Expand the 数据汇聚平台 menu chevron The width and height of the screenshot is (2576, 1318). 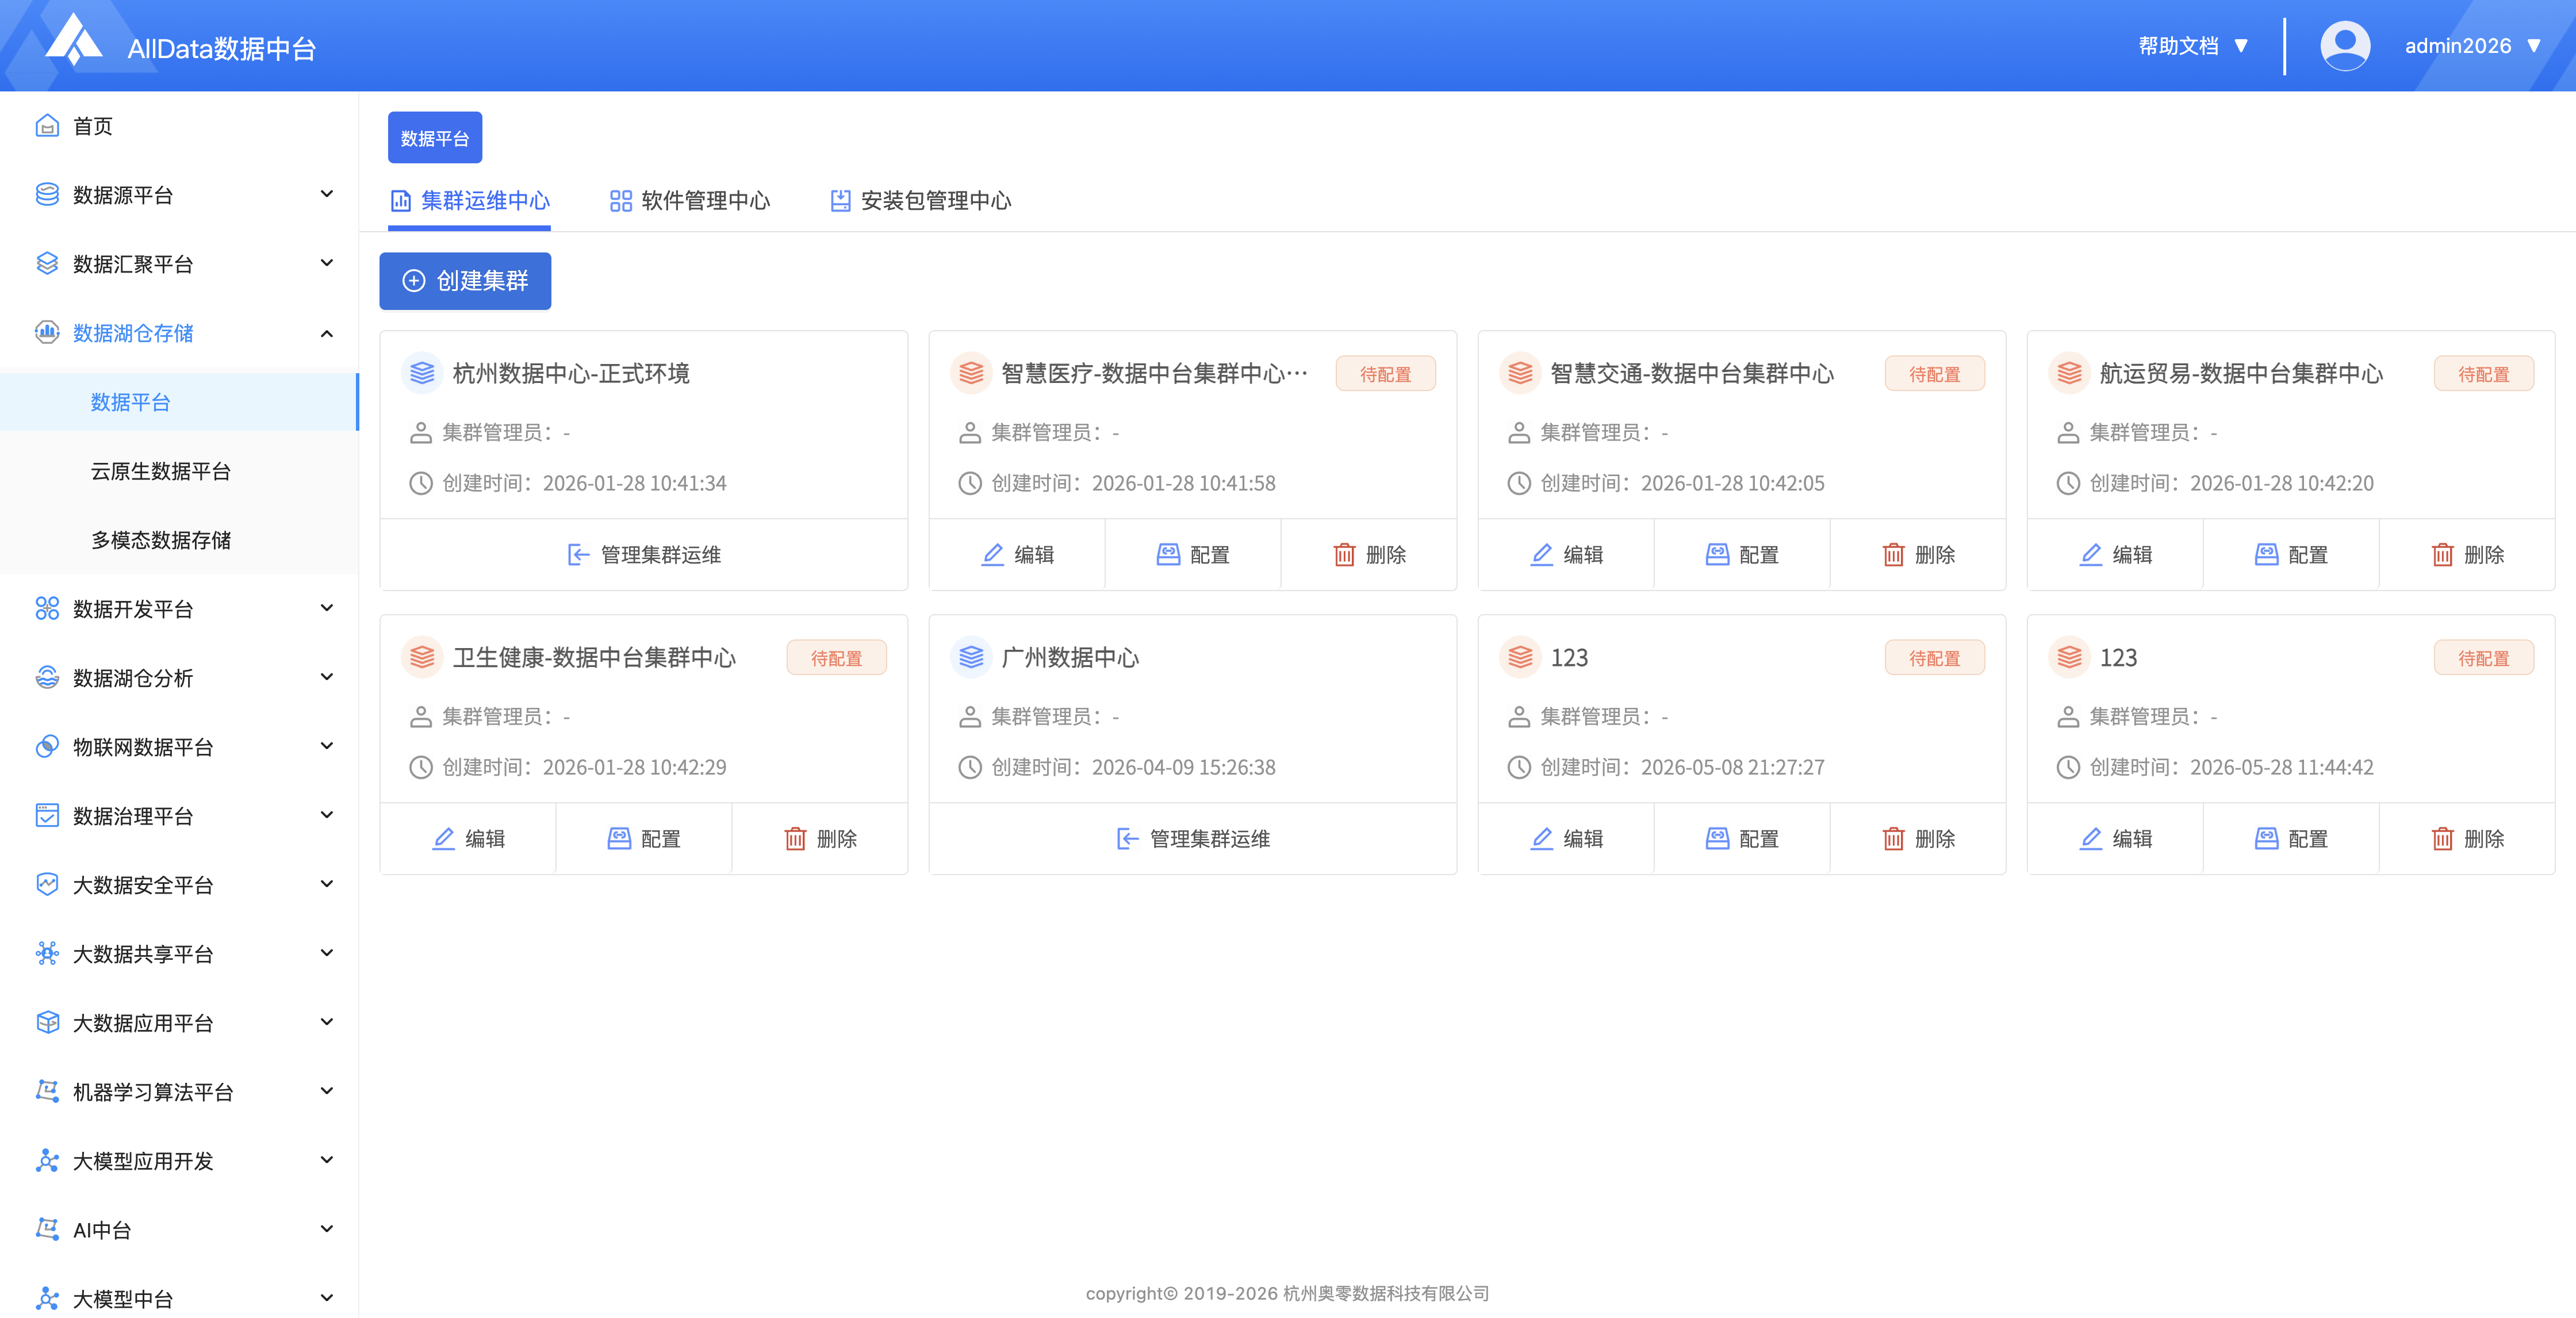pos(327,263)
